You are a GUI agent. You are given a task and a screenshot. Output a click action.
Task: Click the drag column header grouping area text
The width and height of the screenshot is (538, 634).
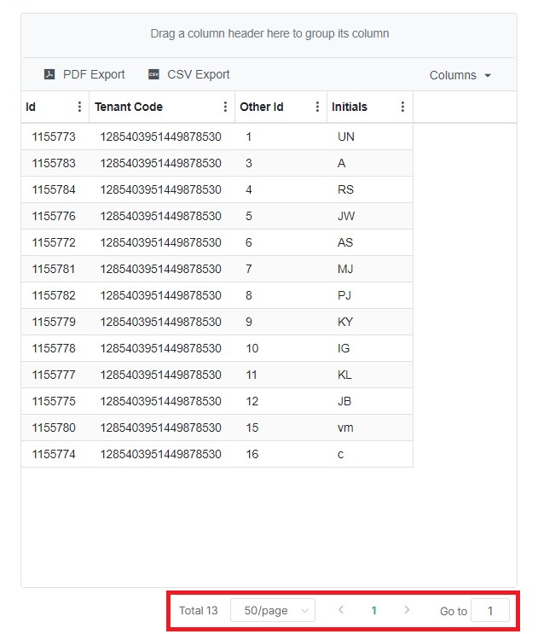(269, 33)
